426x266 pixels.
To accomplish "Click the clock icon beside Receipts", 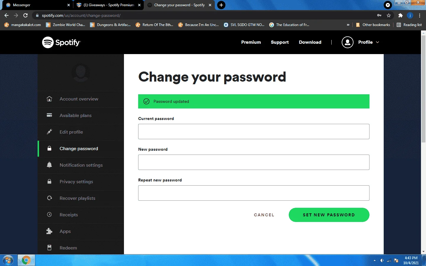I will tap(49, 215).
